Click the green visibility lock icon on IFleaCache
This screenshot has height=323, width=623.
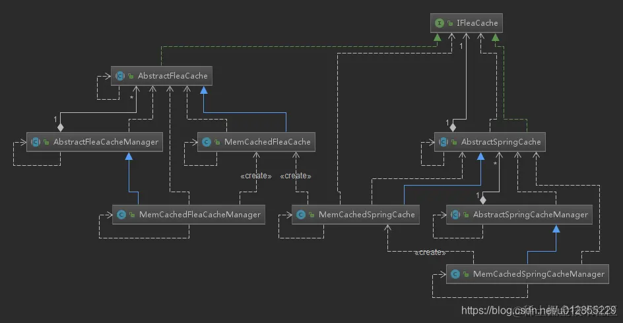(450, 24)
